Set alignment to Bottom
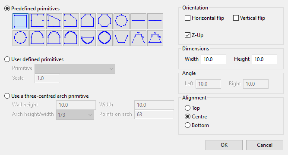This screenshot has height=155, width=288. coord(187,125)
